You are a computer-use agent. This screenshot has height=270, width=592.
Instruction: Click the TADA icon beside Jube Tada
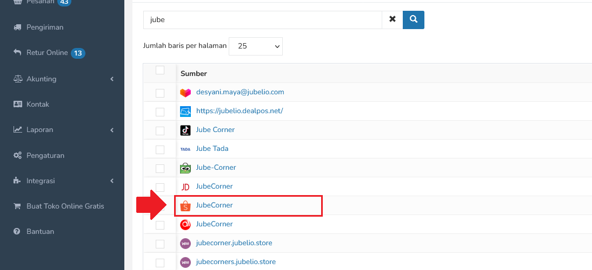click(x=185, y=149)
